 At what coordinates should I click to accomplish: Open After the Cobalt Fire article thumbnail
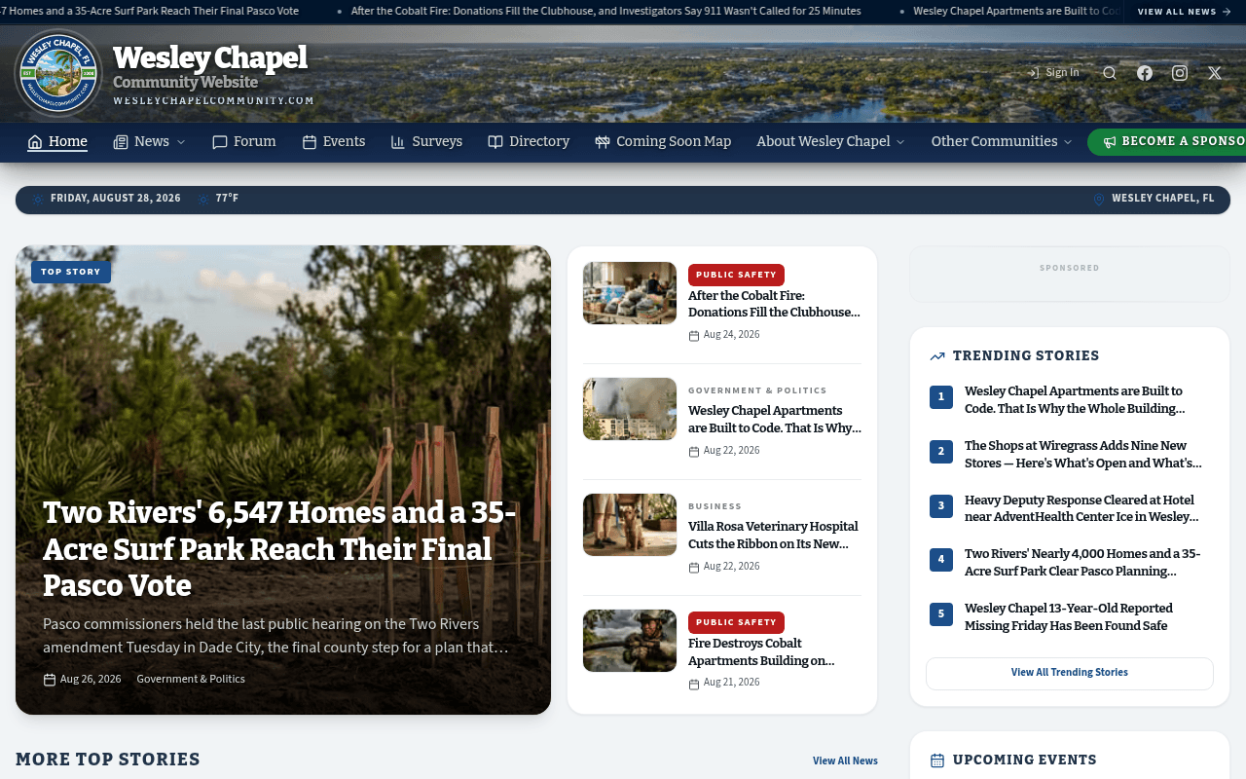click(x=630, y=293)
